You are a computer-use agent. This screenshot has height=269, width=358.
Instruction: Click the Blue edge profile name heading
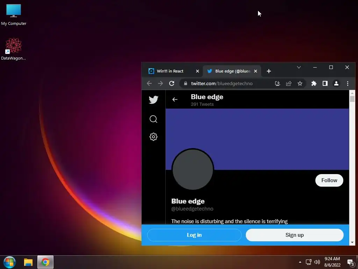click(x=188, y=201)
